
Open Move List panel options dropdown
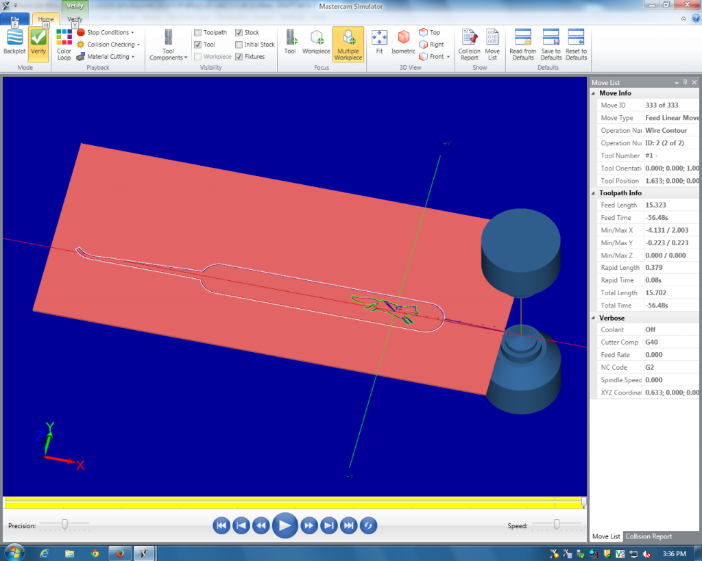click(677, 83)
